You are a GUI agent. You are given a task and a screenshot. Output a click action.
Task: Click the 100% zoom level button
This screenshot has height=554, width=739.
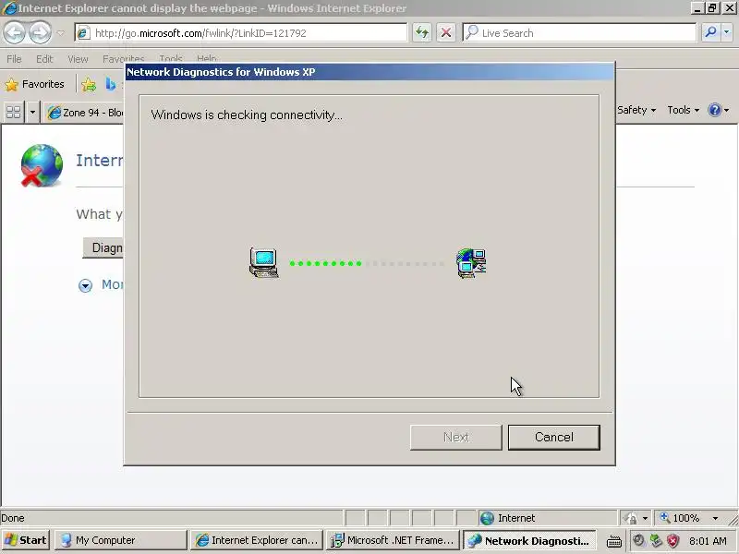[x=680, y=518]
